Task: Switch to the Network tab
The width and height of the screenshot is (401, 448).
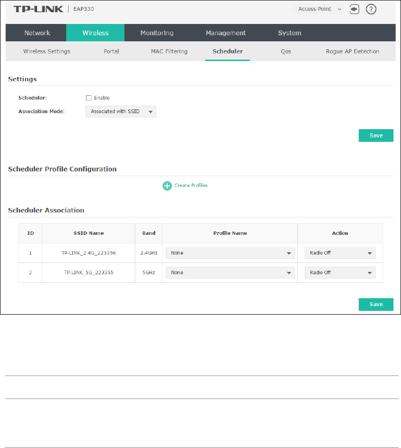Action: coord(37,33)
